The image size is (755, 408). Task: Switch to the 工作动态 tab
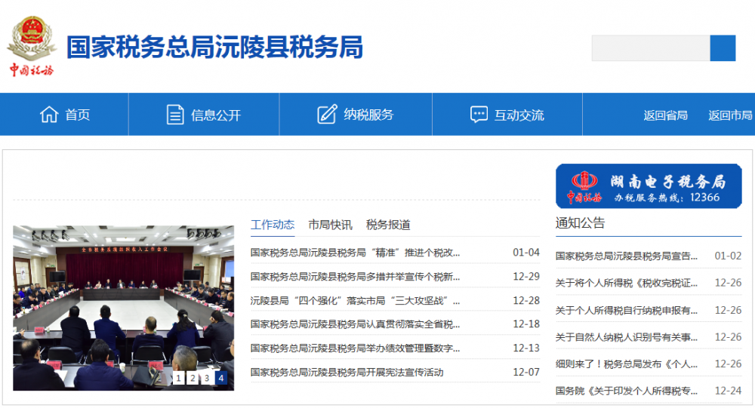pos(273,225)
